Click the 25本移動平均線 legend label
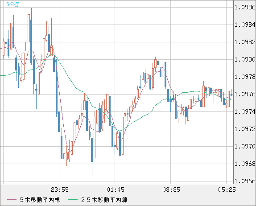Viewport: 256px width, 206px height. point(104,200)
